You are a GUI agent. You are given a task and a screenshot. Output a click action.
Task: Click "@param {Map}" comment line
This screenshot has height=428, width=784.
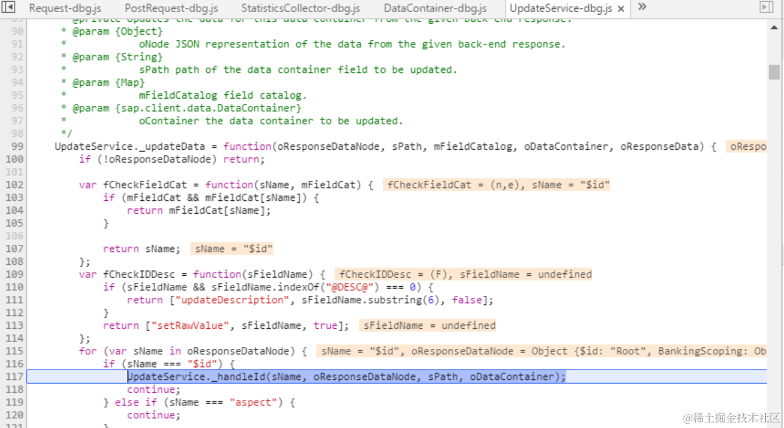coord(103,82)
